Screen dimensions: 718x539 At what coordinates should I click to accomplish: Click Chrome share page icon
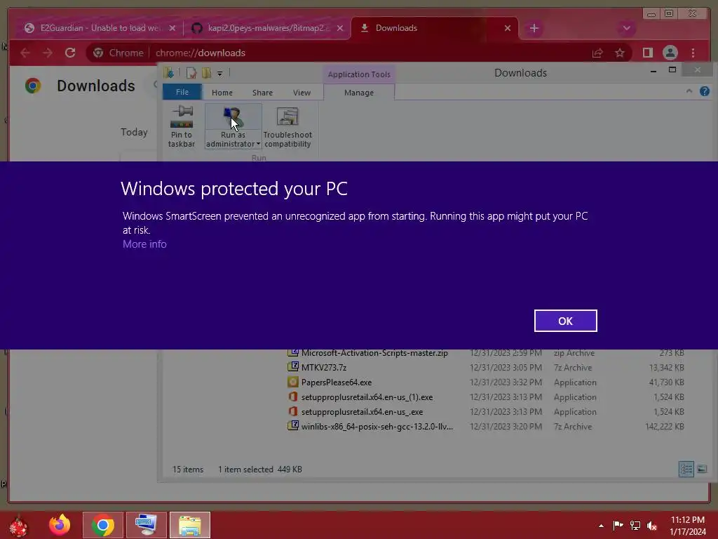click(x=597, y=53)
